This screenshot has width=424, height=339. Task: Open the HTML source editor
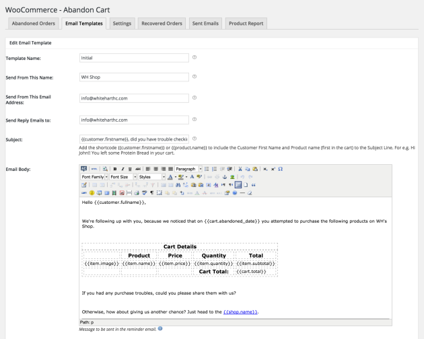(x=94, y=169)
